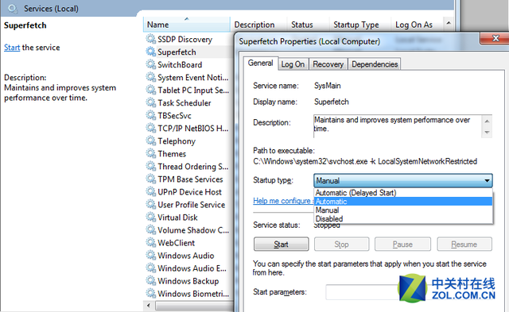Click the Telephony service gear icon

pyautogui.click(x=150, y=141)
